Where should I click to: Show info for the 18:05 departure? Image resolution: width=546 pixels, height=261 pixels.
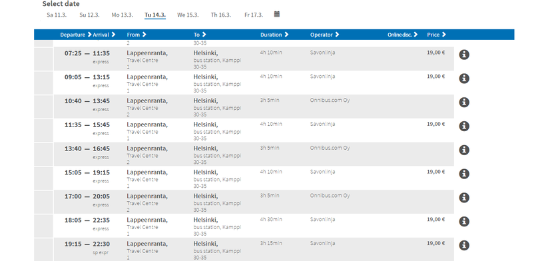[464, 222]
